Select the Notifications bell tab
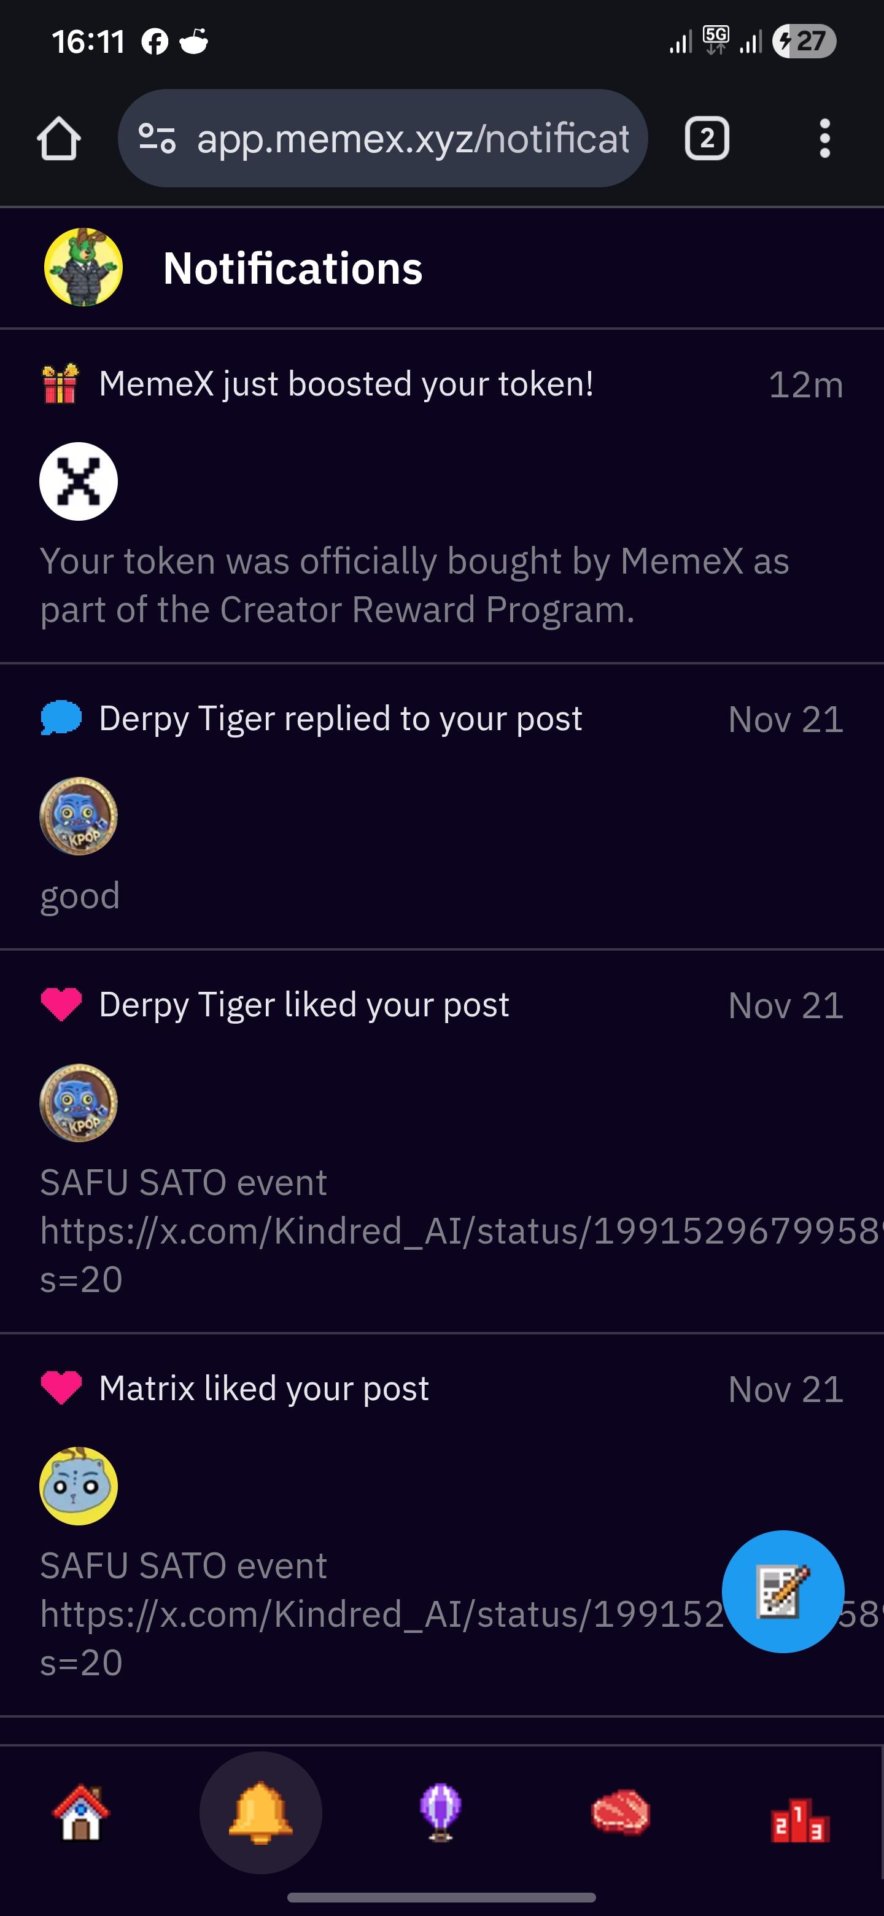Screen dimensions: 884x1916 [260, 1813]
